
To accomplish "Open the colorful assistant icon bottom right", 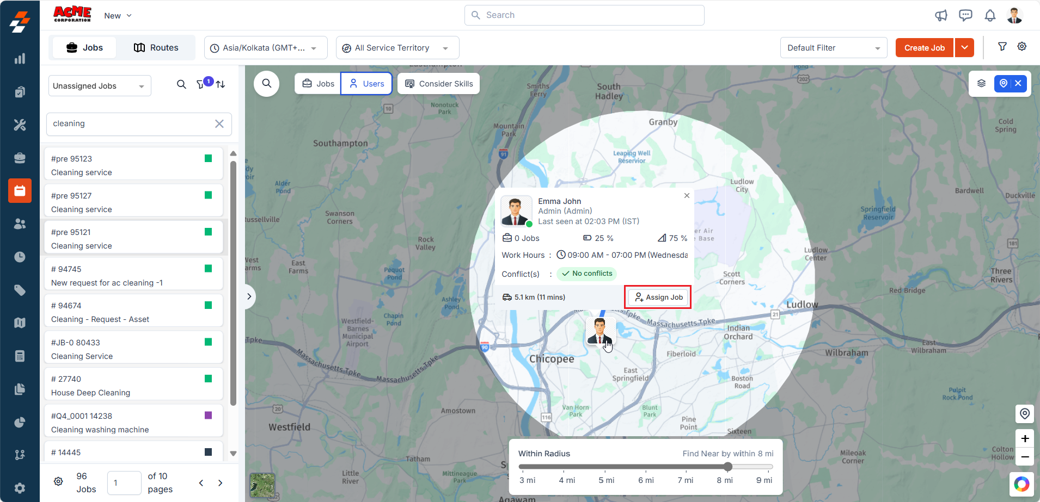I will click(x=1021, y=484).
